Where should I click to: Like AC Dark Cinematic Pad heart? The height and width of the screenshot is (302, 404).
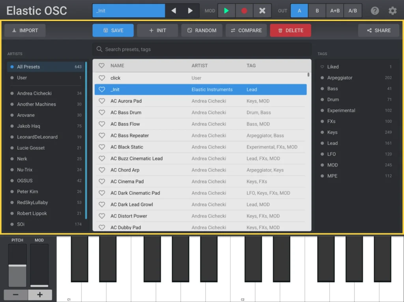102,193
